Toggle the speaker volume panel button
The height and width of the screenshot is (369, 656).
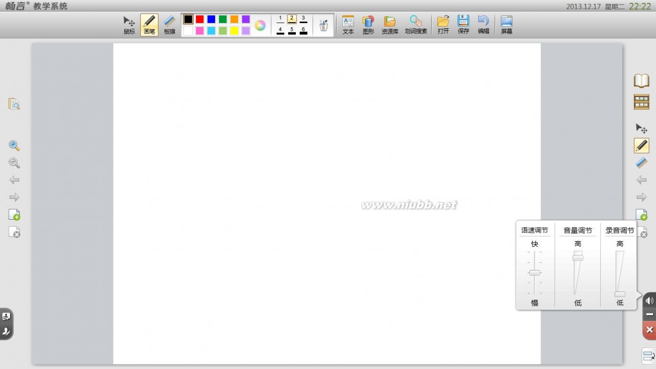(650, 301)
